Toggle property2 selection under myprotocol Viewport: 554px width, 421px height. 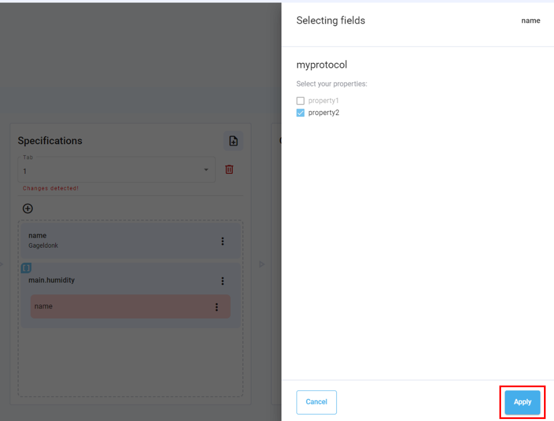tap(300, 113)
